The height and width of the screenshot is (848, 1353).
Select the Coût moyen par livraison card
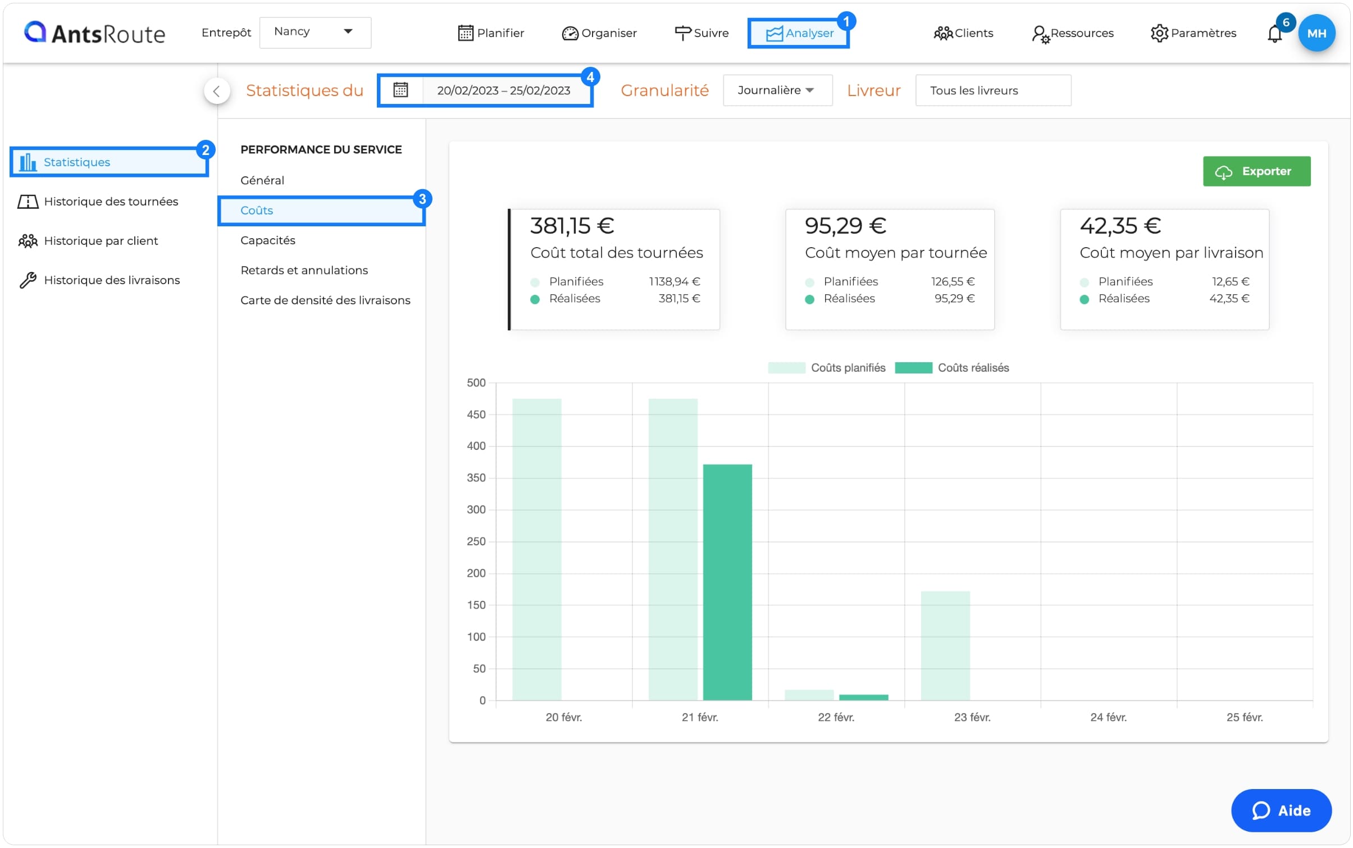[x=1164, y=270]
